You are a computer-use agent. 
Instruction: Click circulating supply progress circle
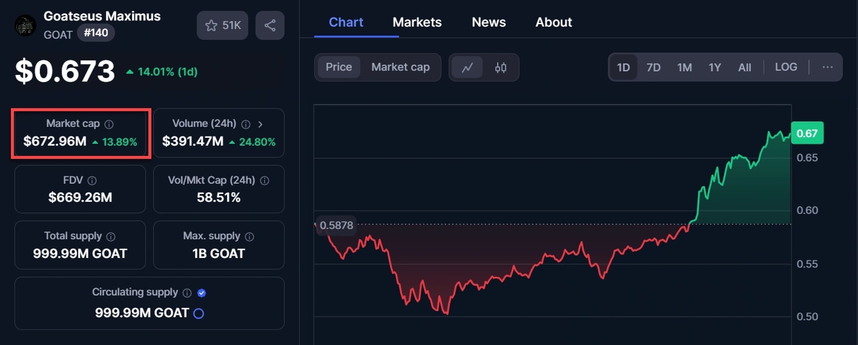point(198,313)
